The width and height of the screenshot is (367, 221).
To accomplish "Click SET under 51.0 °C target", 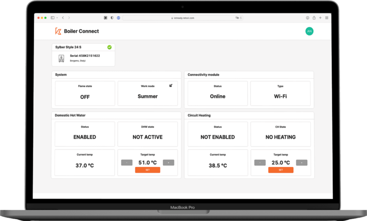I will pyautogui.click(x=148, y=170).
